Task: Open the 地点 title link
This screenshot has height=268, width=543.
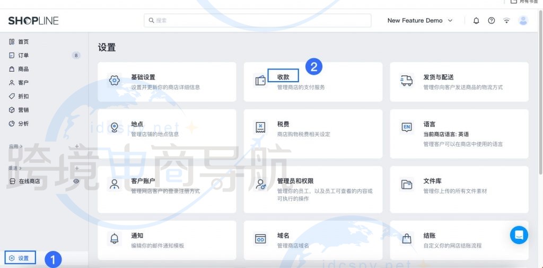Action: point(137,124)
